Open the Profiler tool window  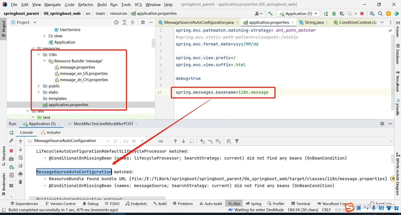pyautogui.click(x=276, y=204)
